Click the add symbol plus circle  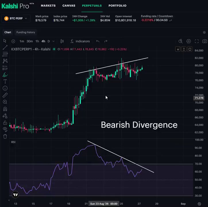pos(13,41)
